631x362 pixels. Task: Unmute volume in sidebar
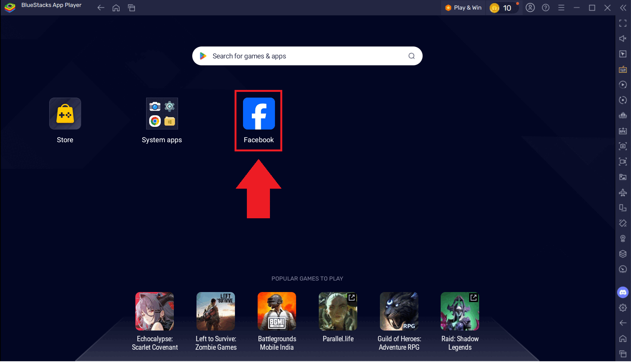[x=623, y=38]
